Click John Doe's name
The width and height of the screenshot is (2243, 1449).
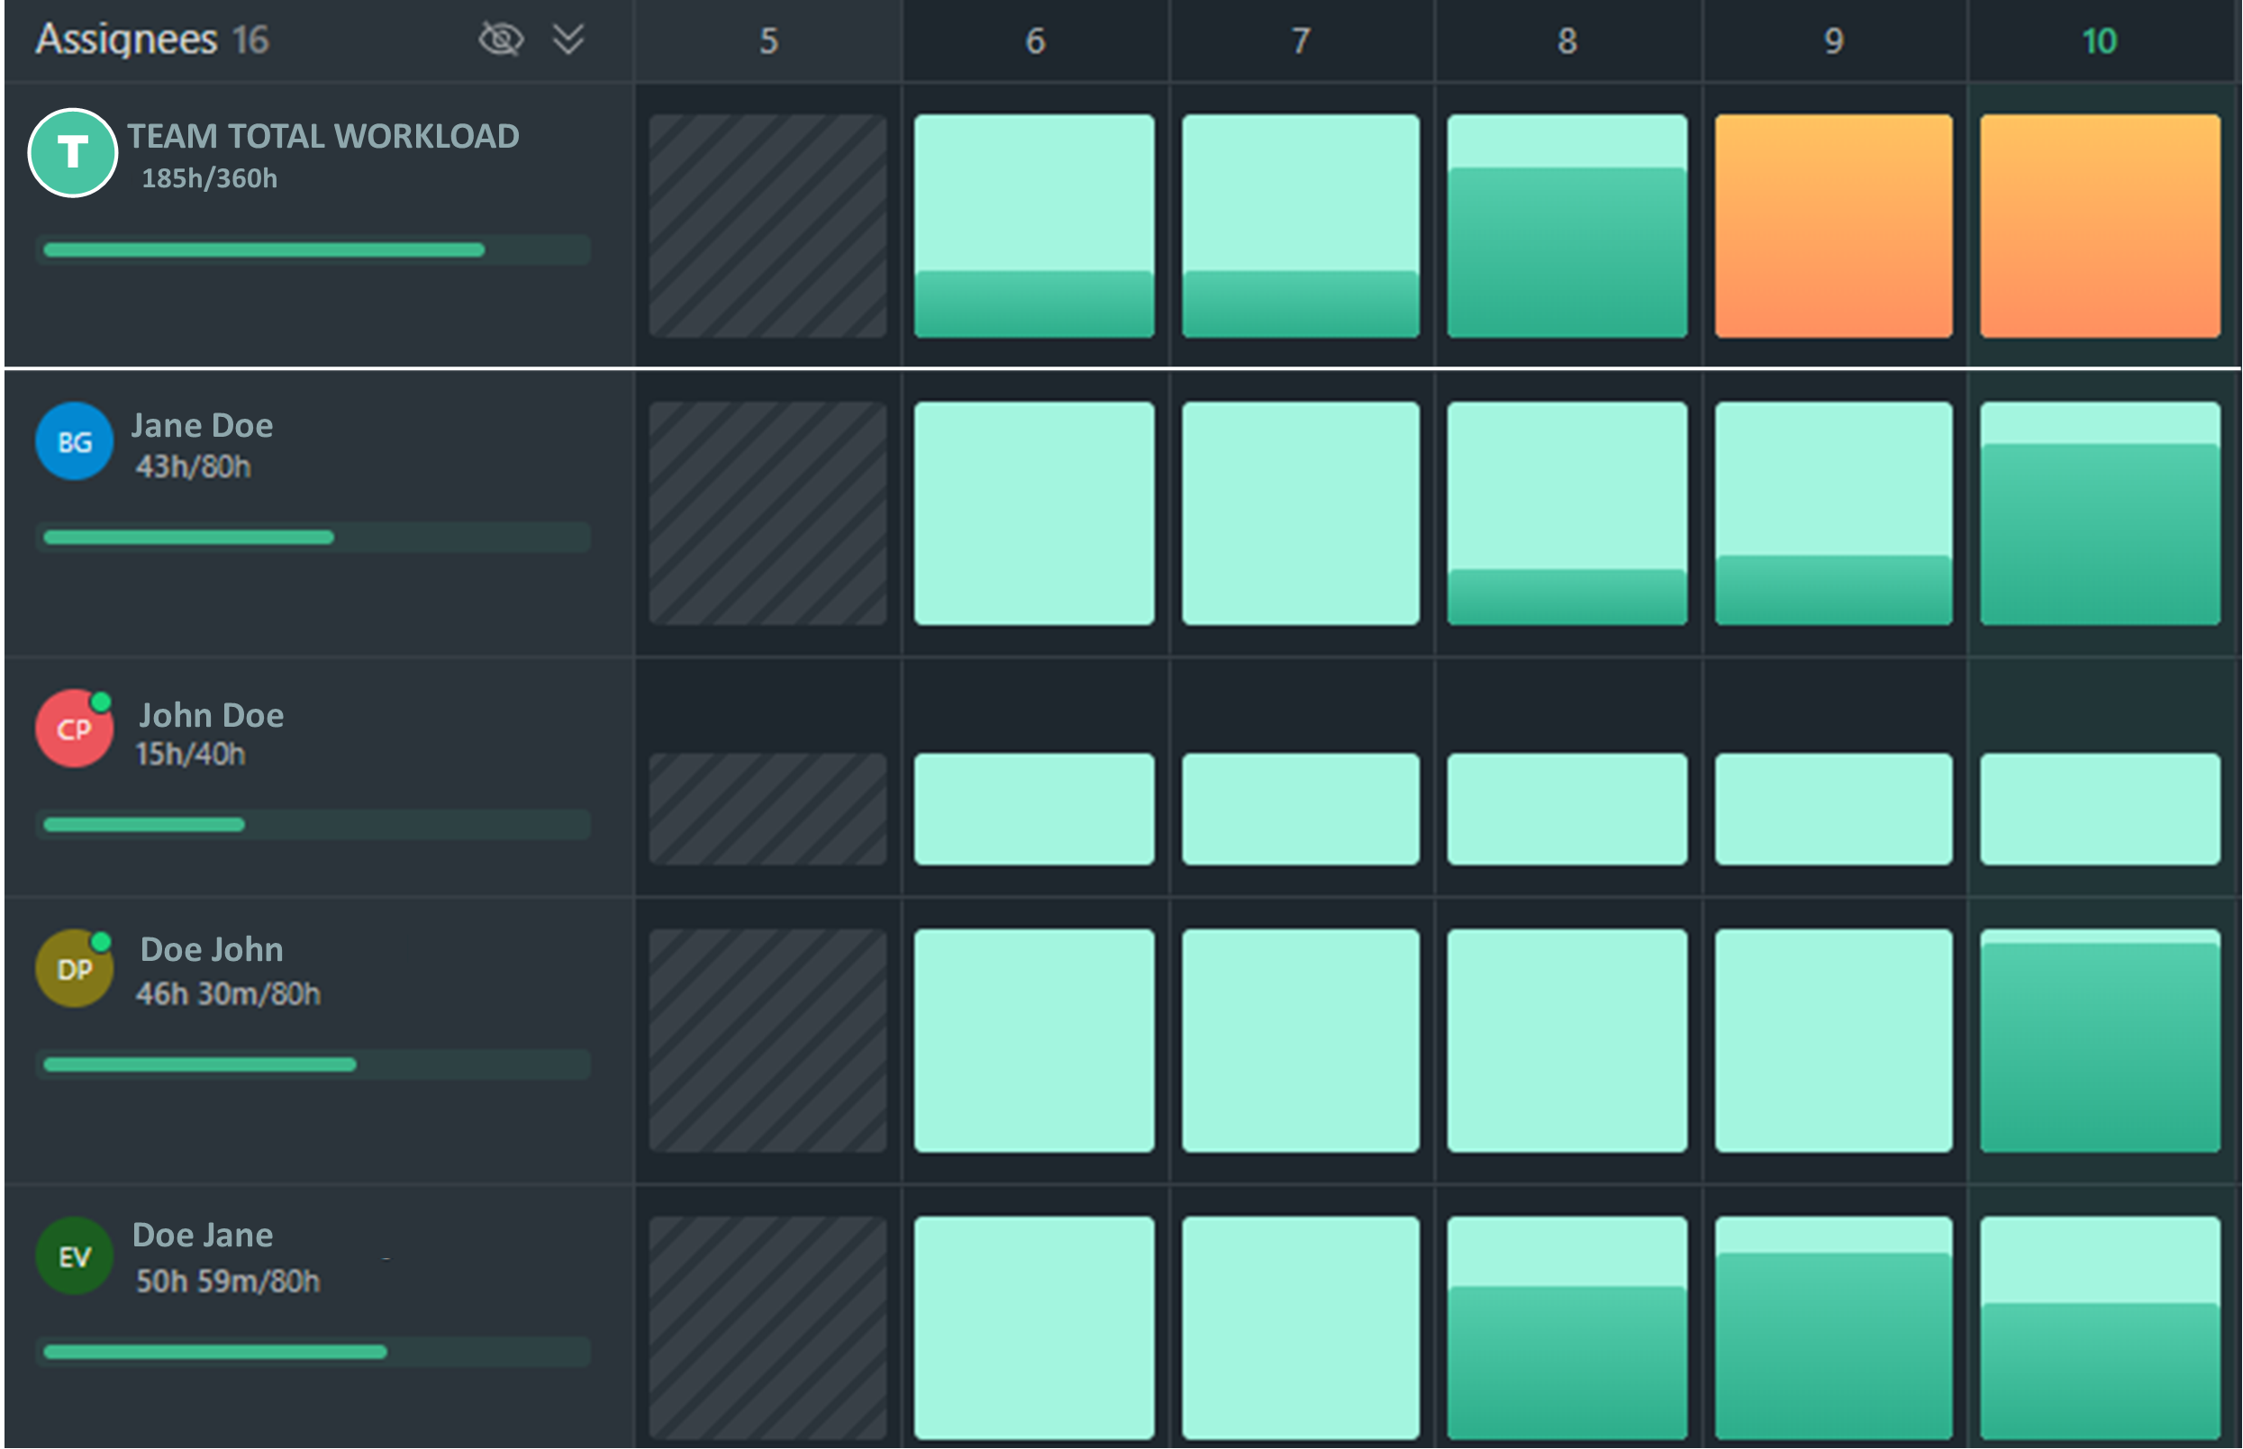pos(211,715)
